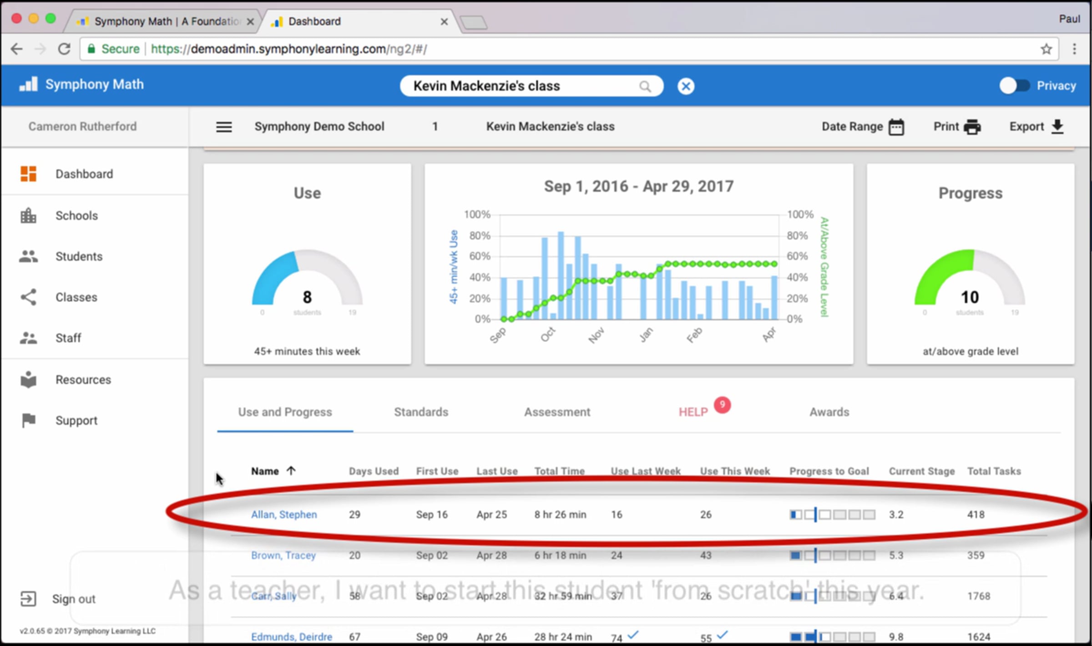Open the Chrome three-dot menu

(x=1074, y=49)
